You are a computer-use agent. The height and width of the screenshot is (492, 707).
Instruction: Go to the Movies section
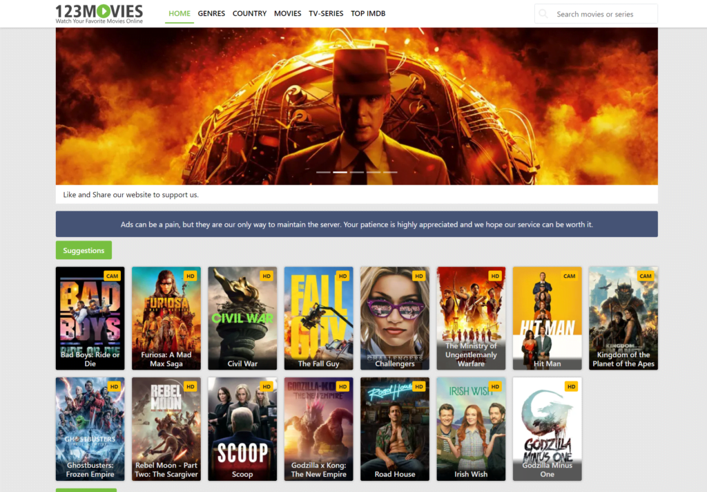(287, 13)
